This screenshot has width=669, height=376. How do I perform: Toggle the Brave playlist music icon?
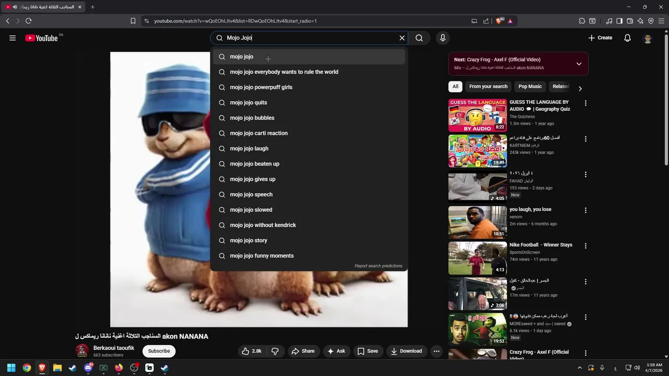pyautogui.click(x=609, y=21)
